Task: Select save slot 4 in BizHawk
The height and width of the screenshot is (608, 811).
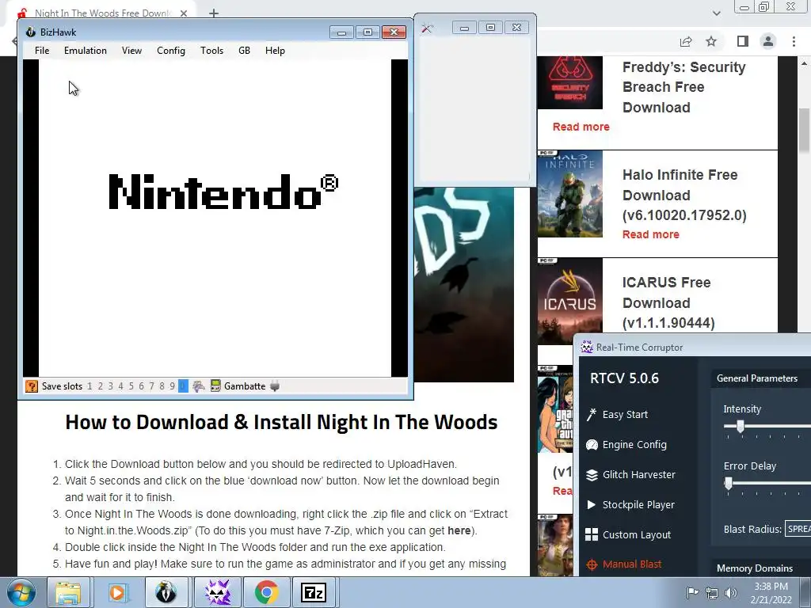Action: tap(120, 386)
